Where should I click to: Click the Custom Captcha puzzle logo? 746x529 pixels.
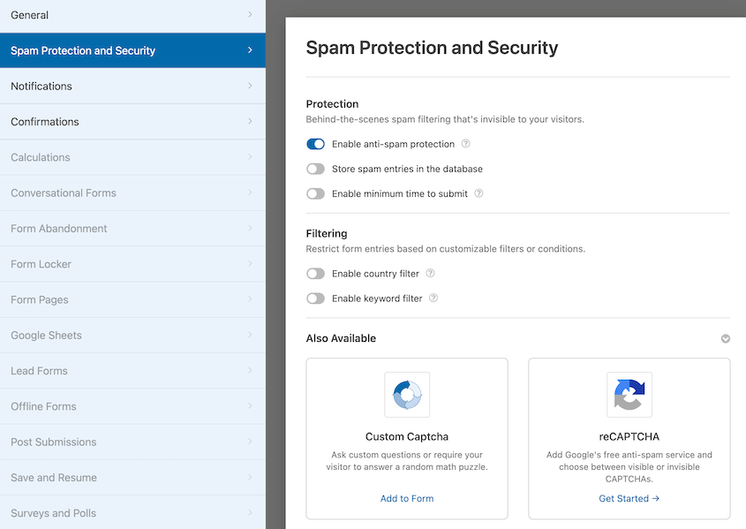[x=406, y=395]
